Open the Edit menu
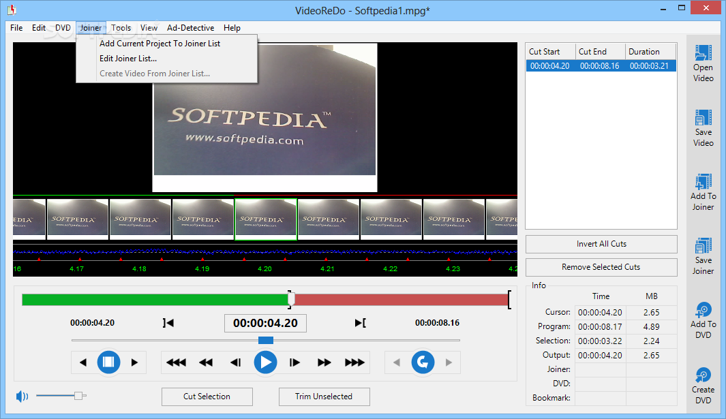Screen dimensions: 726x419 pos(39,28)
